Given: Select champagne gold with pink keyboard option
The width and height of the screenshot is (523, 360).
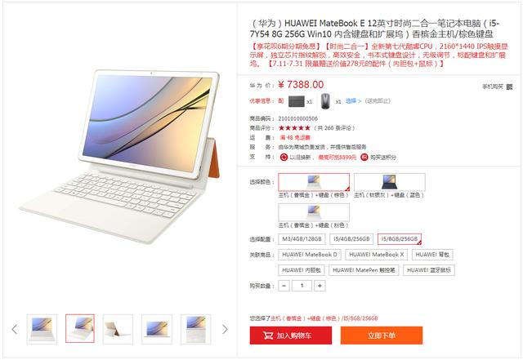Looking at the screenshot, I should [314, 212].
